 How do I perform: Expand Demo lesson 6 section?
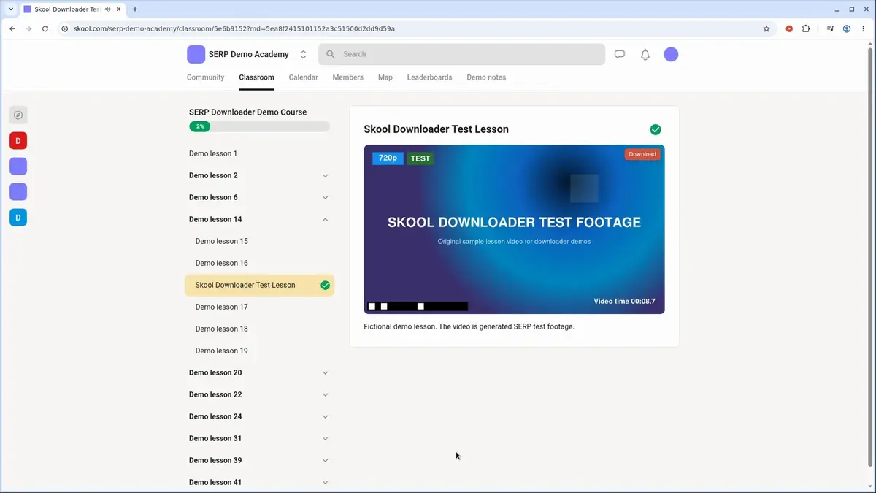coord(326,197)
